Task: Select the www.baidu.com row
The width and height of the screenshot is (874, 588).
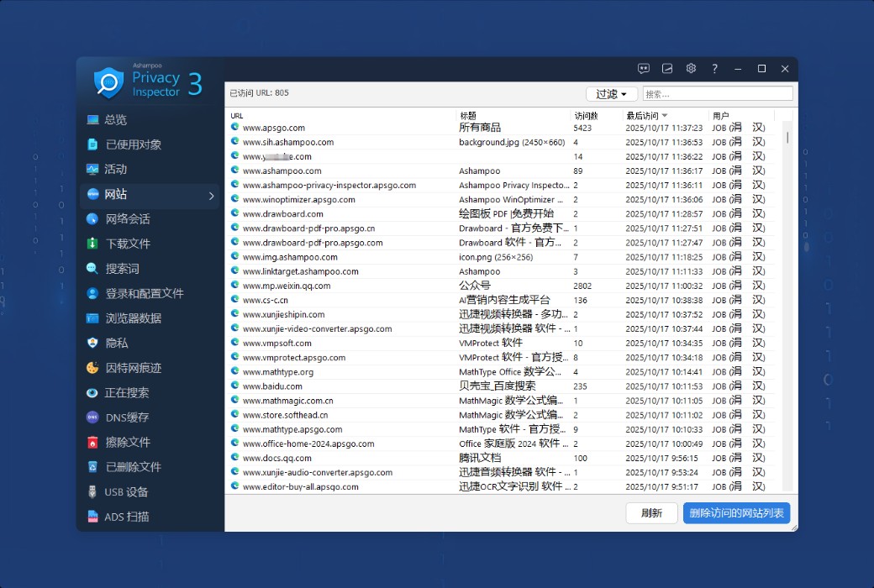Action: (272, 386)
